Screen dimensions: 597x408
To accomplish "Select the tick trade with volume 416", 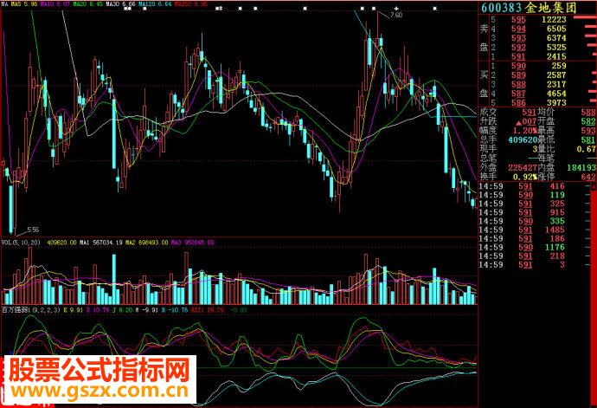I will click(557, 186).
